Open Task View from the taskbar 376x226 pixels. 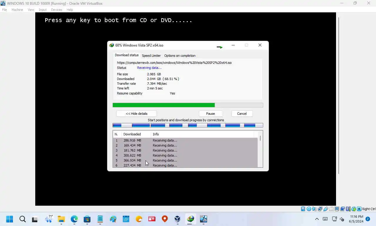pyautogui.click(x=35, y=219)
